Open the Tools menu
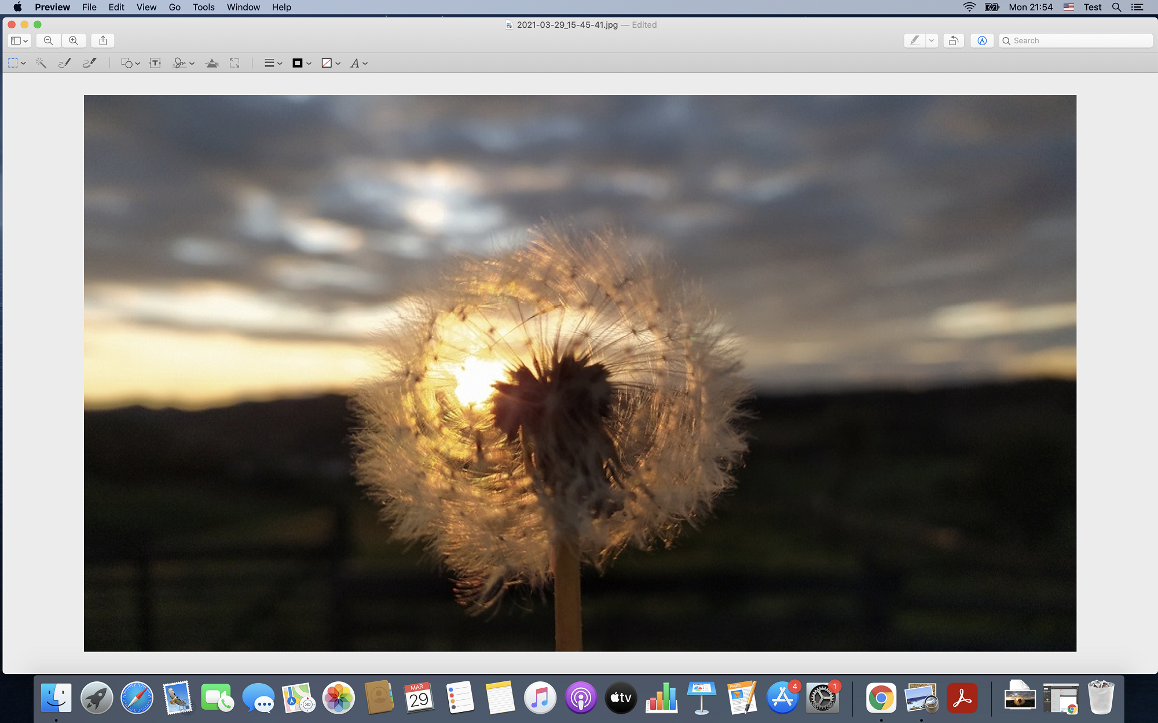The height and width of the screenshot is (723, 1158). click(204, 7)
